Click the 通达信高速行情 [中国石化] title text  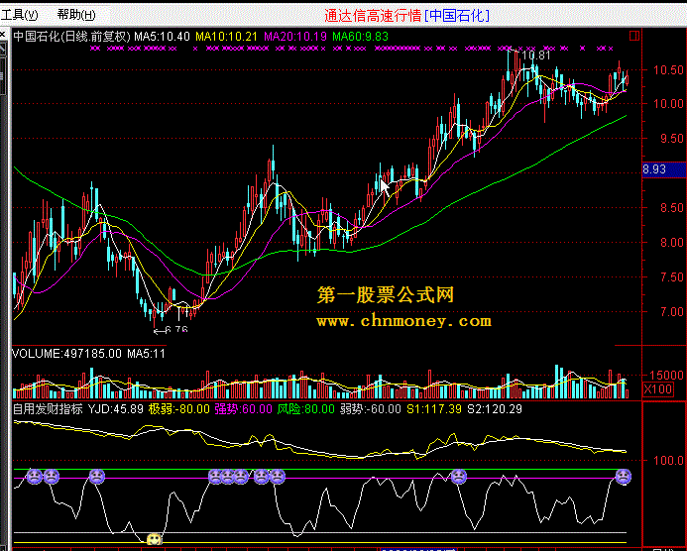click(406, 16)
